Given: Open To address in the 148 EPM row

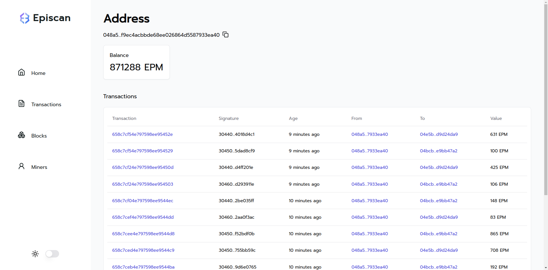Looking at the screenshot, I should pos(438,201).
